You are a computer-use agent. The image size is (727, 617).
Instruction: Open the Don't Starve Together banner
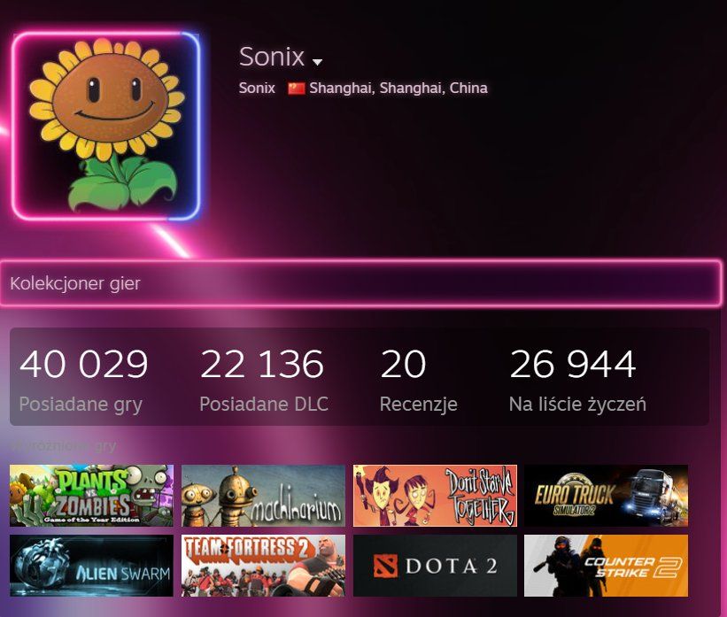435,496
